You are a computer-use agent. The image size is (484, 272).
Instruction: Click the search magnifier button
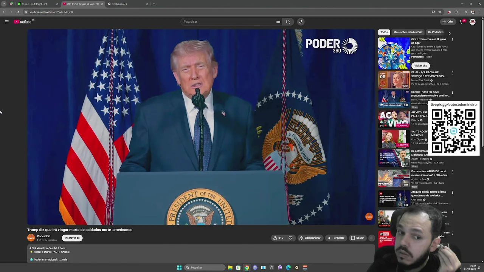click(288, 22)
